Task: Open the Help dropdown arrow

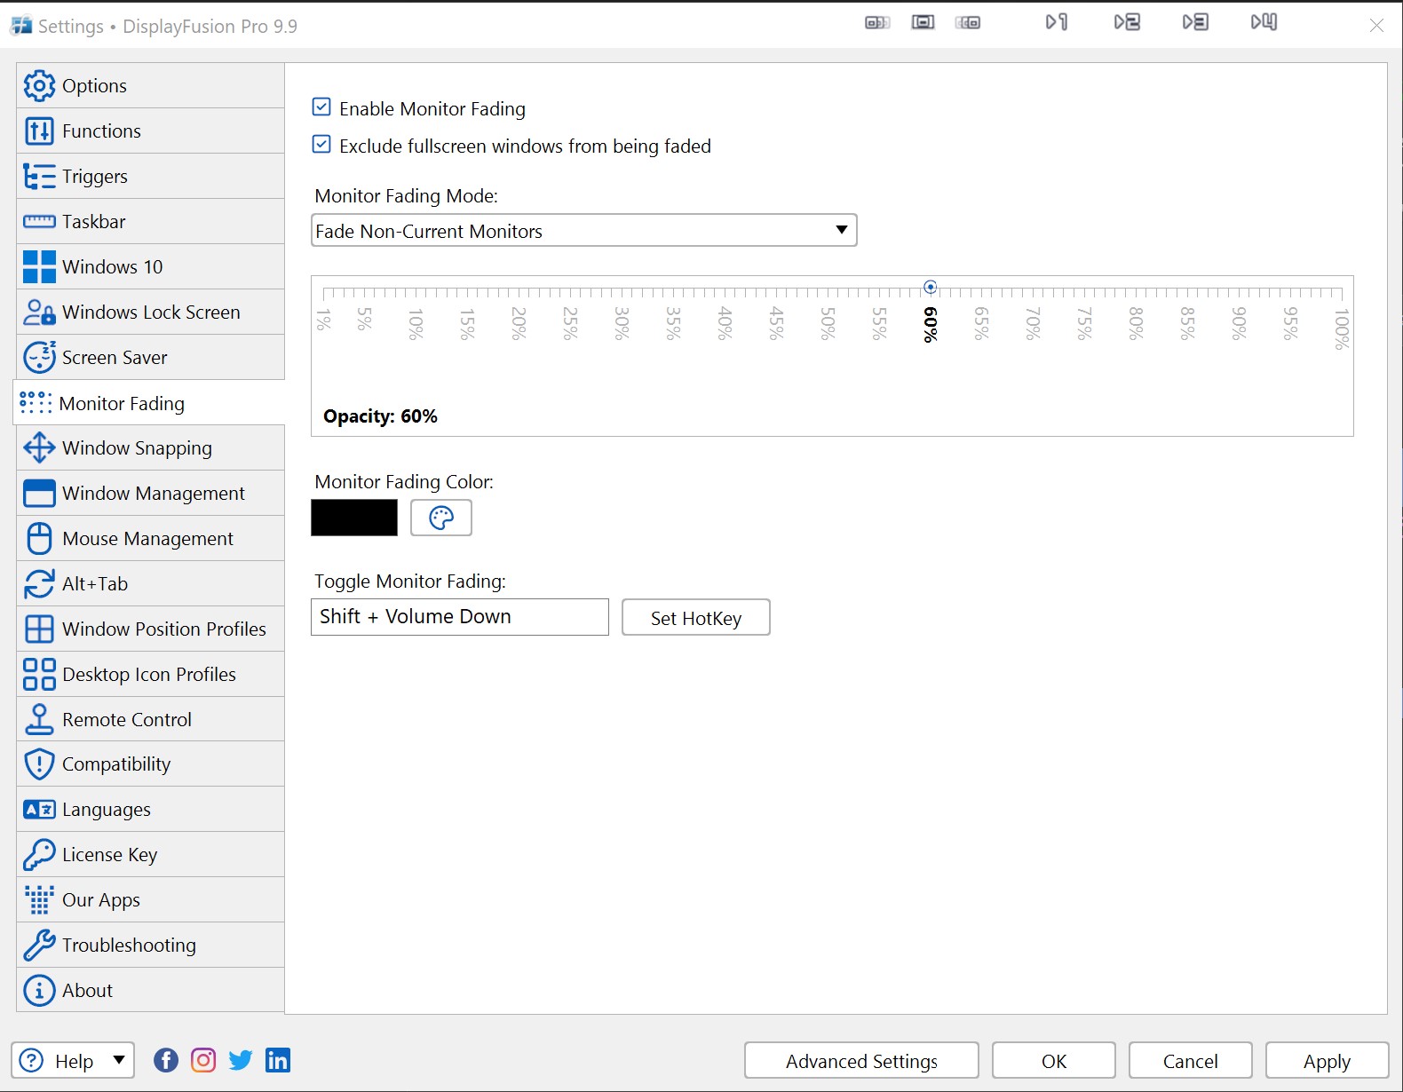Action: 119,1060
